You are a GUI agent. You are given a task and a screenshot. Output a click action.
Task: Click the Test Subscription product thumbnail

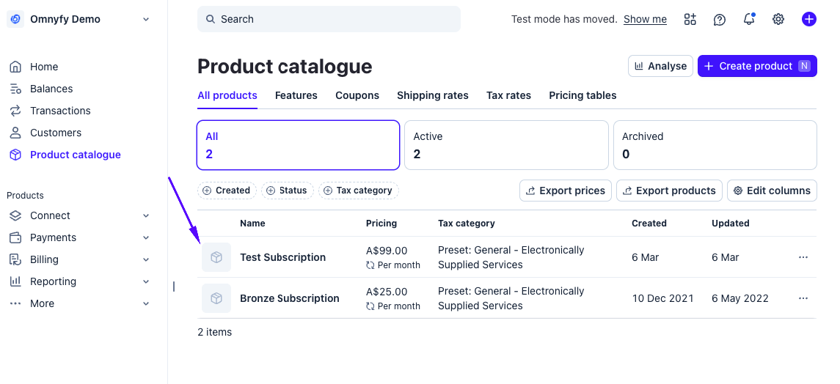click(x=216, y=257)
